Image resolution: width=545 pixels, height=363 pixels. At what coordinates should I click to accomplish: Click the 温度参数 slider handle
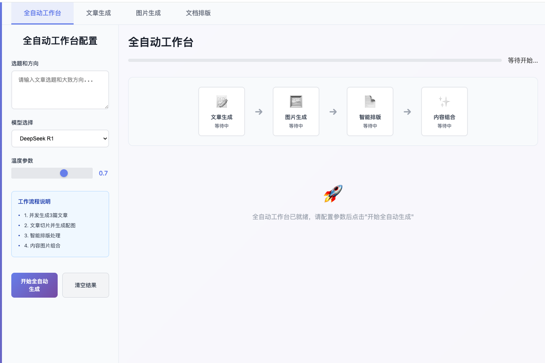[x=64, y=173]
